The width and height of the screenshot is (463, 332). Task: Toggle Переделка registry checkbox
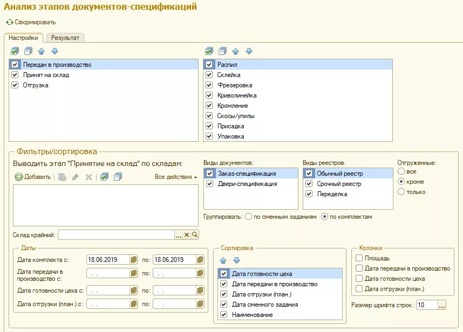pyautogui.click(x=309, y=193)
